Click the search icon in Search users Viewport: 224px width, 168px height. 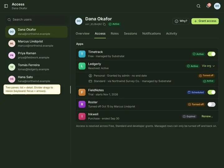[9, 20]
